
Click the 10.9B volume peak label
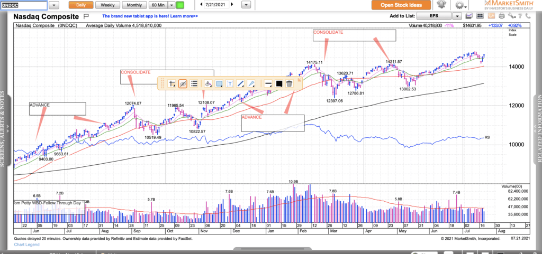pos(293,181)
